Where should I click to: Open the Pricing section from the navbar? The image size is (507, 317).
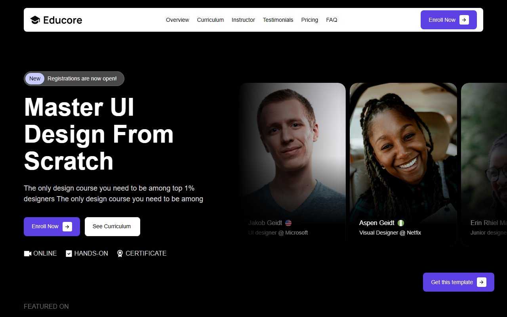point(309,20)
